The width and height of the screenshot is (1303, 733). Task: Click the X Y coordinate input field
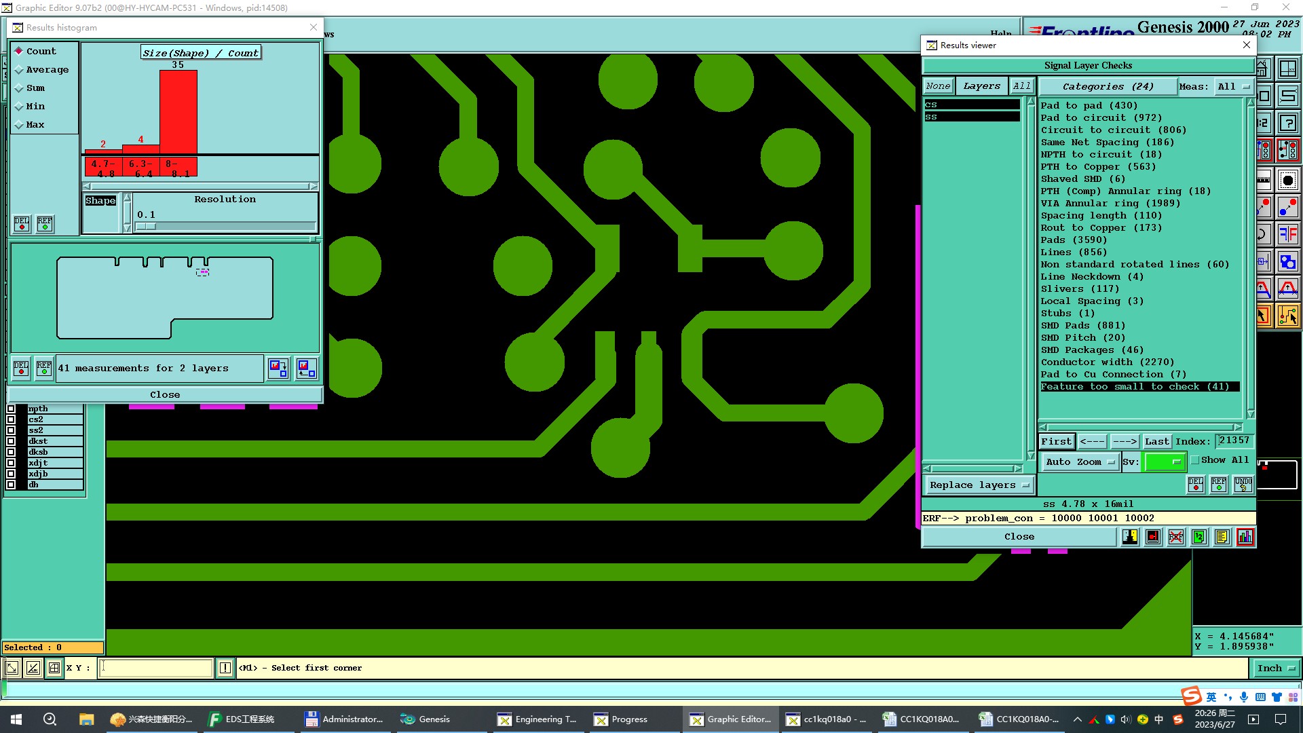(x=156, y=668)
